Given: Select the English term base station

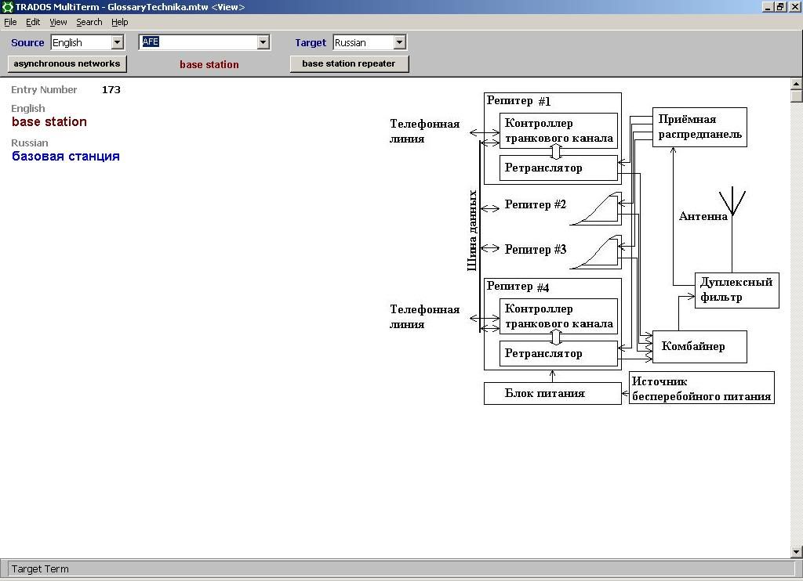Looking at the screenshot, I should (49, 121).
